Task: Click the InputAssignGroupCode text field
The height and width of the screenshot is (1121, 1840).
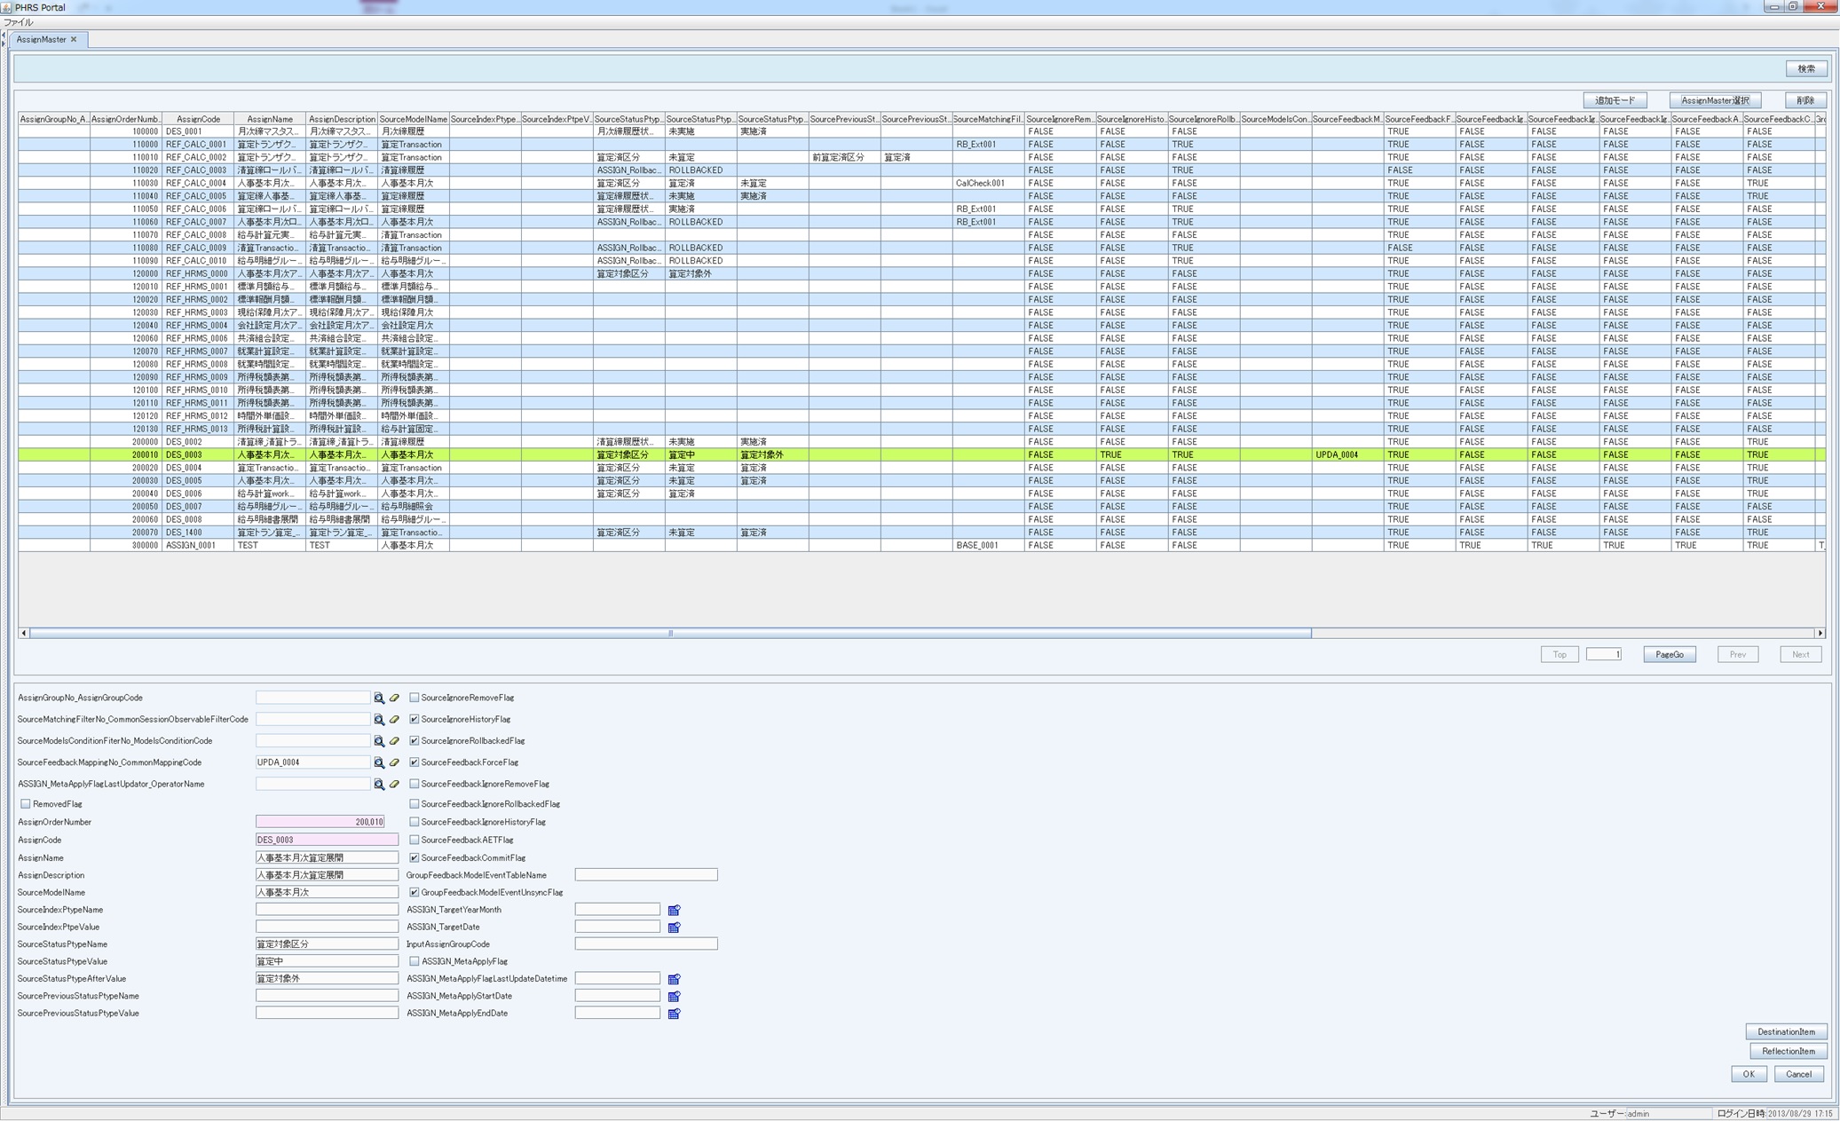Action: tap(646, 944)
